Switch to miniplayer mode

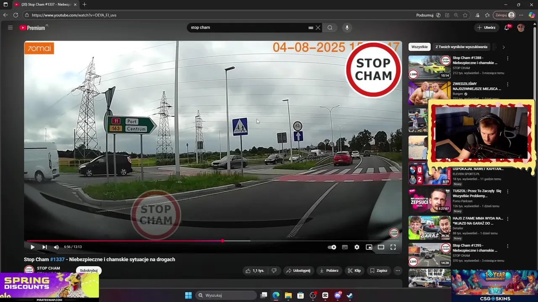click(369, 247)
